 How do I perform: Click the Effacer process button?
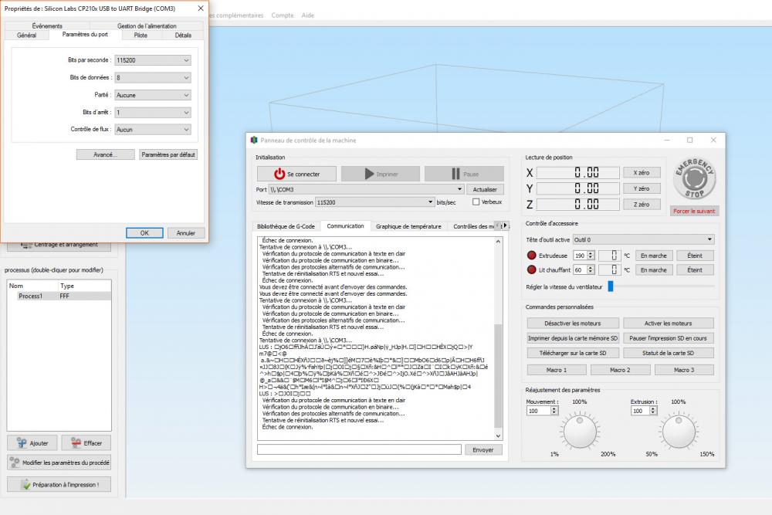coord(86,443)
